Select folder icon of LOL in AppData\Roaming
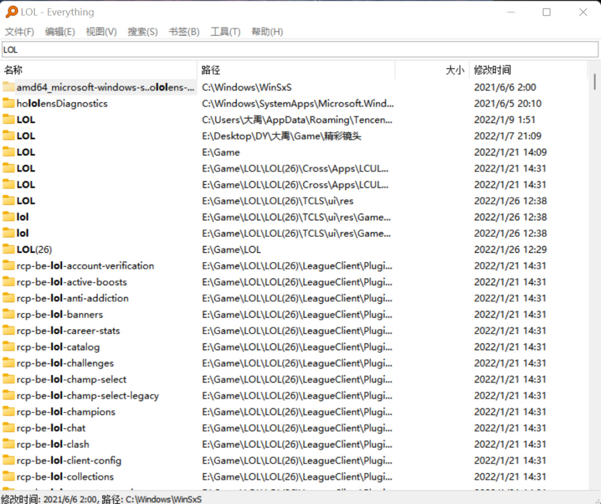Viewport: 601px width, 504px height. click(9, 120)
